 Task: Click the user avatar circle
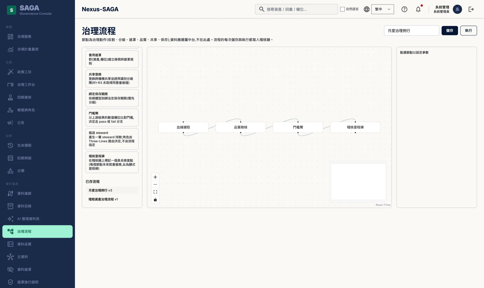[x=457, y=9]
